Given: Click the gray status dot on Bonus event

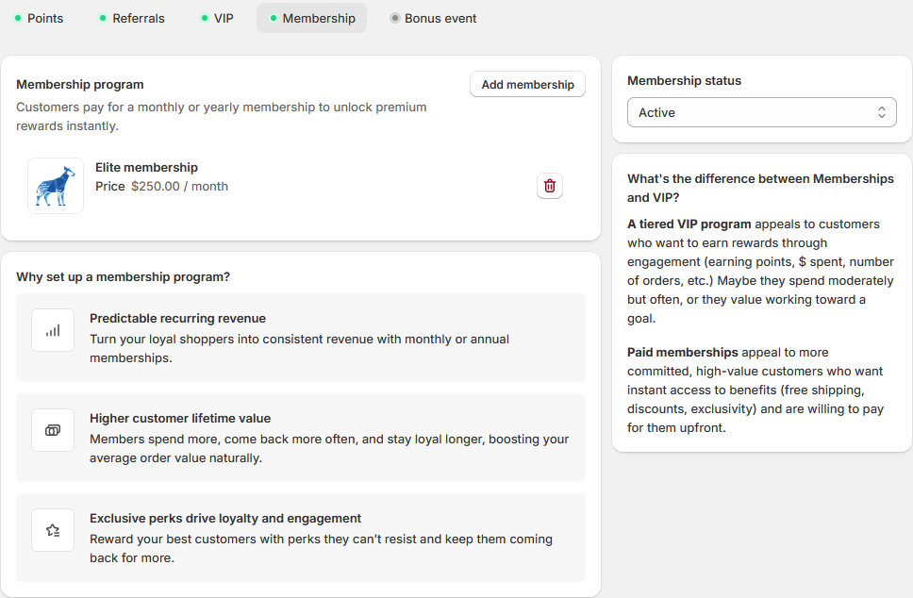Looking at the screenshot, I should (x=395, y=18).
